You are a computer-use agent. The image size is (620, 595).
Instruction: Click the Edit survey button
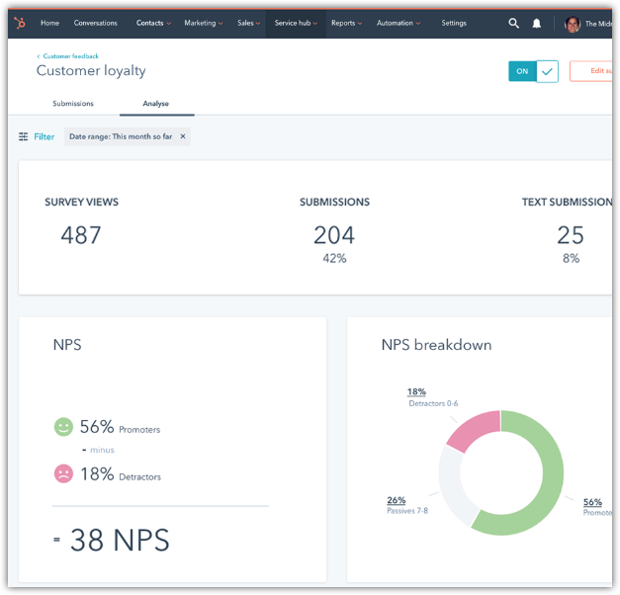click(594, 71)
